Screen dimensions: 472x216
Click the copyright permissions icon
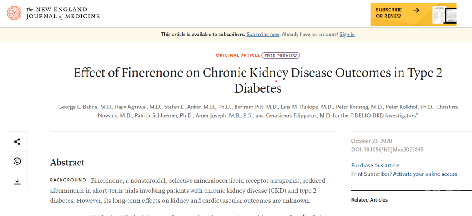point(17,161)
